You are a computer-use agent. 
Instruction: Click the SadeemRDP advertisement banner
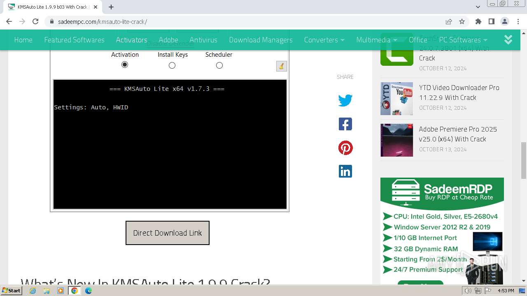click(x=442, y=231)
